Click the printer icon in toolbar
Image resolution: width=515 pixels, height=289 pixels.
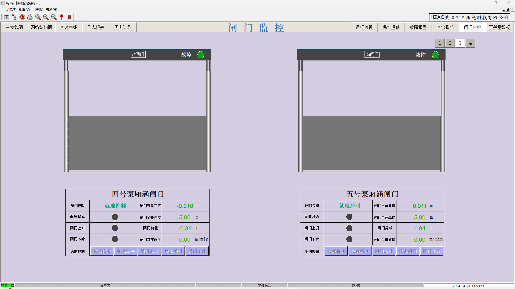pos(30,17)
